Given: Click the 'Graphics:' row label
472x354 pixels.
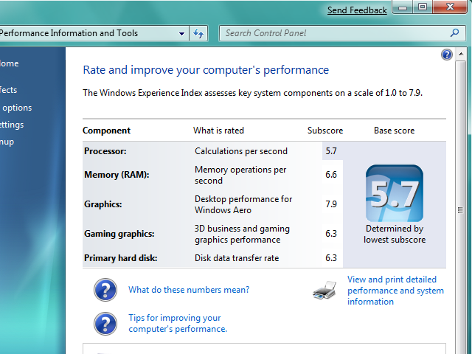Looking at the screenshot, I should (x=103, y=204).
